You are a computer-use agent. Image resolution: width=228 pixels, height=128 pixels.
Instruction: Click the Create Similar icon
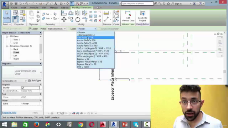click(116, 19)
